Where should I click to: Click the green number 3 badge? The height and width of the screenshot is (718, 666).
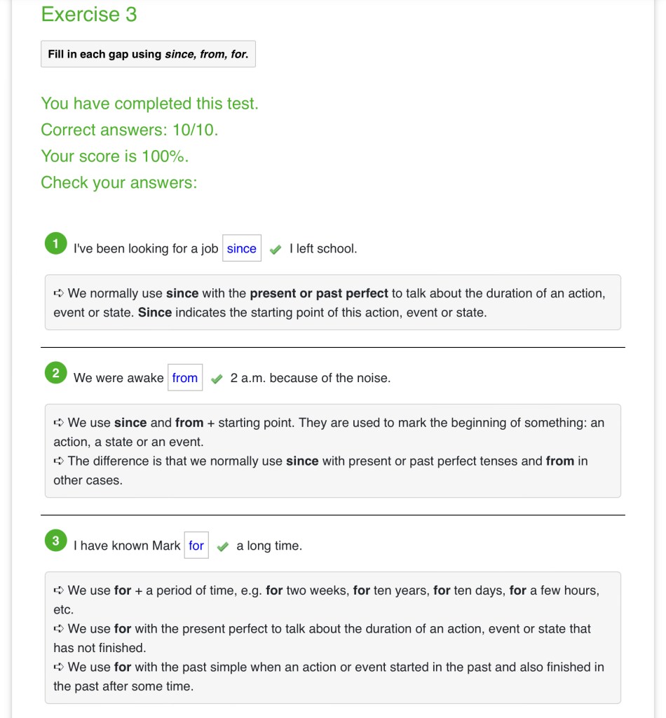click(x=55, y=541)
